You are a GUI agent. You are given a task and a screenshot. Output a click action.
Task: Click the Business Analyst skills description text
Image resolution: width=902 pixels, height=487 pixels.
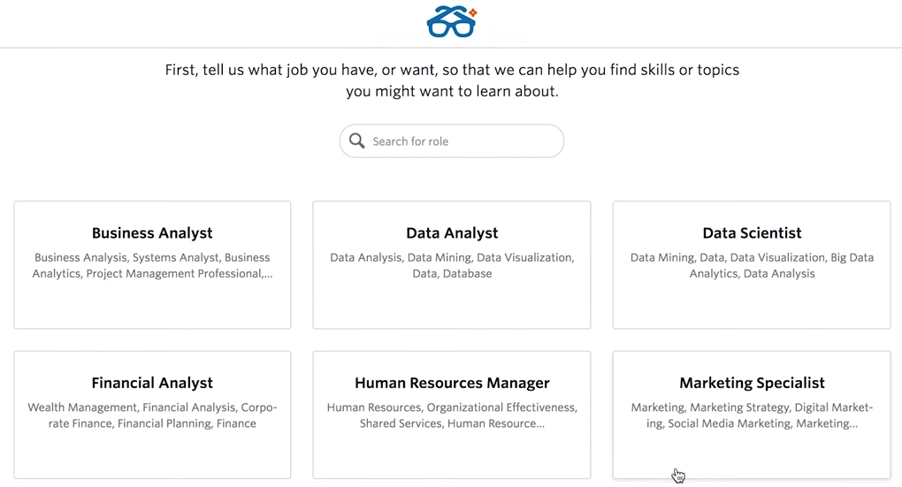pos(152,266)
